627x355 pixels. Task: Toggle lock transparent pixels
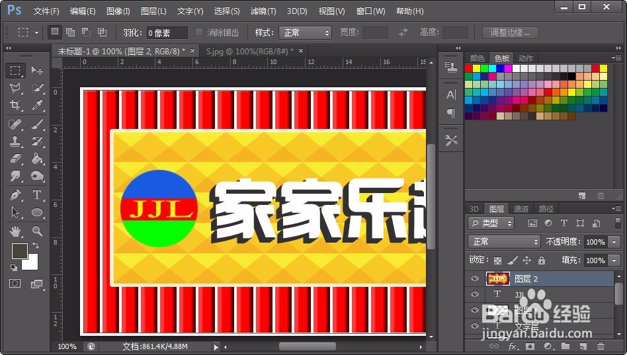coord(497,260)
